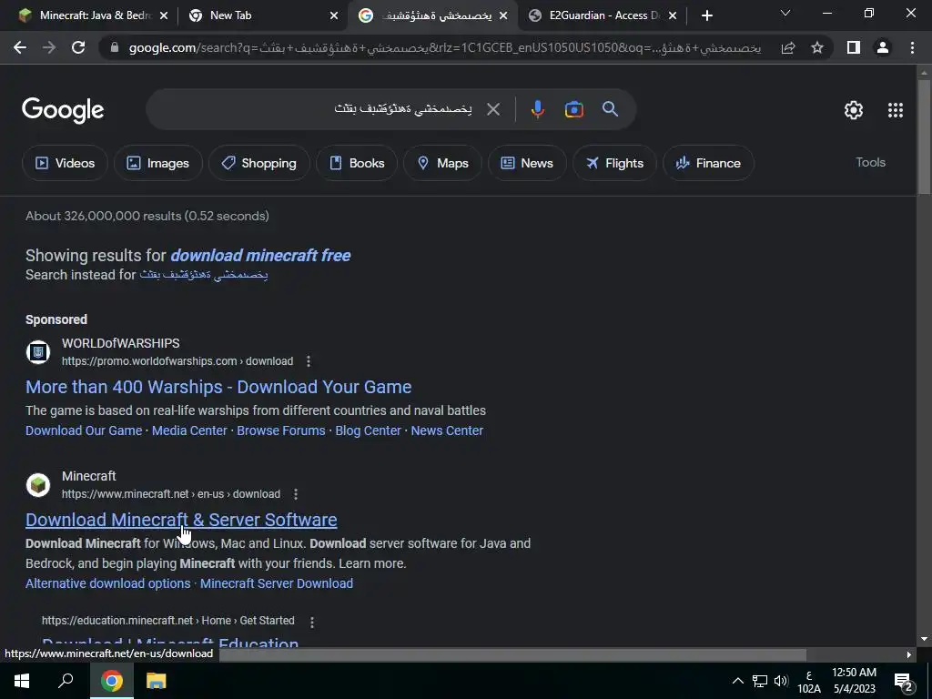Click Chrome icon in taskbar
This screenshot has height=699, width=932.
pyautogui.click(x=111, y=681)
